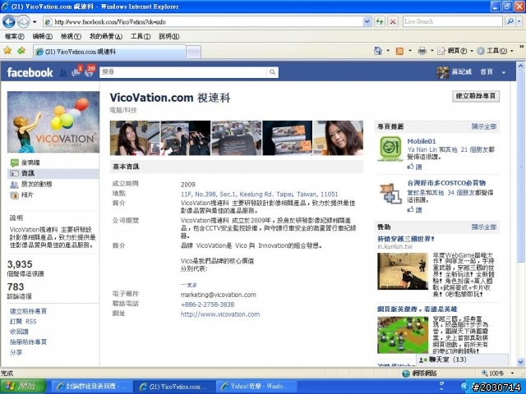This screenshot has height=394, width=526.
Task: Click the Keelung Rd. Taipei address link
Action: tap(259, 195)
